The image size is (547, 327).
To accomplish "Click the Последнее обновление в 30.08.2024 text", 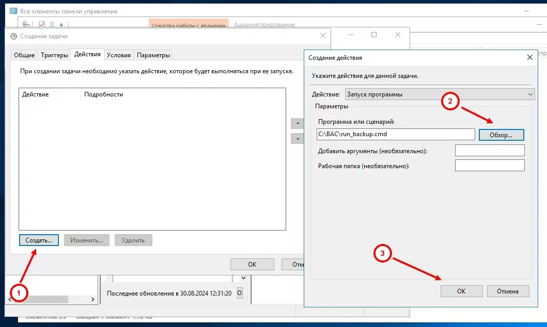I will tap(169, 293).
